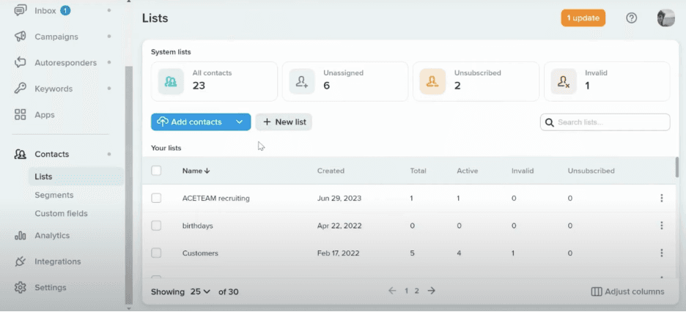The height and width of the screenshot is (312, 686).
Task: Open the Invalid contacts icon
Action: tap(563, 81)
